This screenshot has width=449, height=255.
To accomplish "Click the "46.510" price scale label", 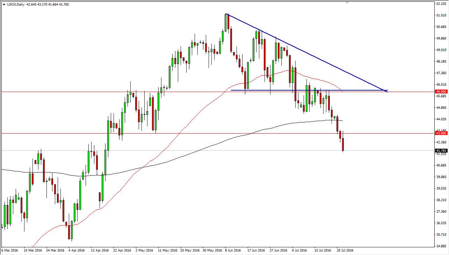I will (x=441, y=85).
